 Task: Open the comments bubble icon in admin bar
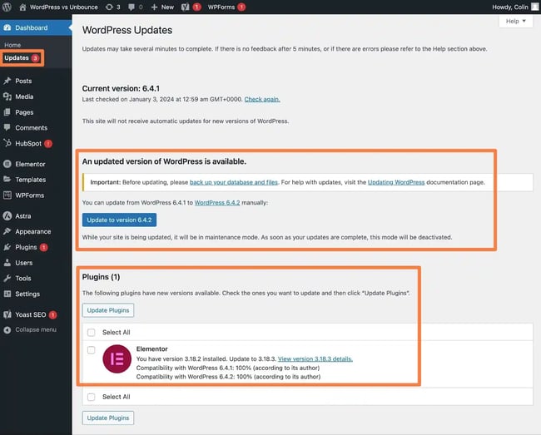(x=132, y=7)
